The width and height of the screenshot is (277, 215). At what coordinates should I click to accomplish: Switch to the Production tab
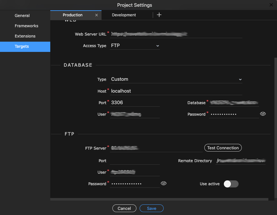76,15
